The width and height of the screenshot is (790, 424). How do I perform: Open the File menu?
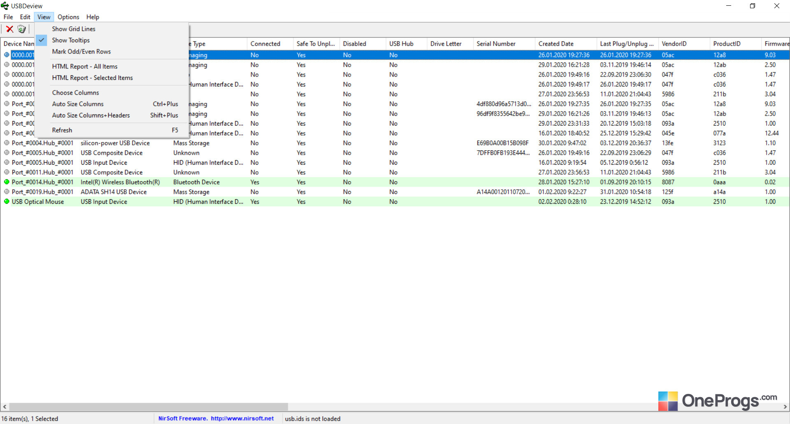pyautogui.click(x=8, y=17)
